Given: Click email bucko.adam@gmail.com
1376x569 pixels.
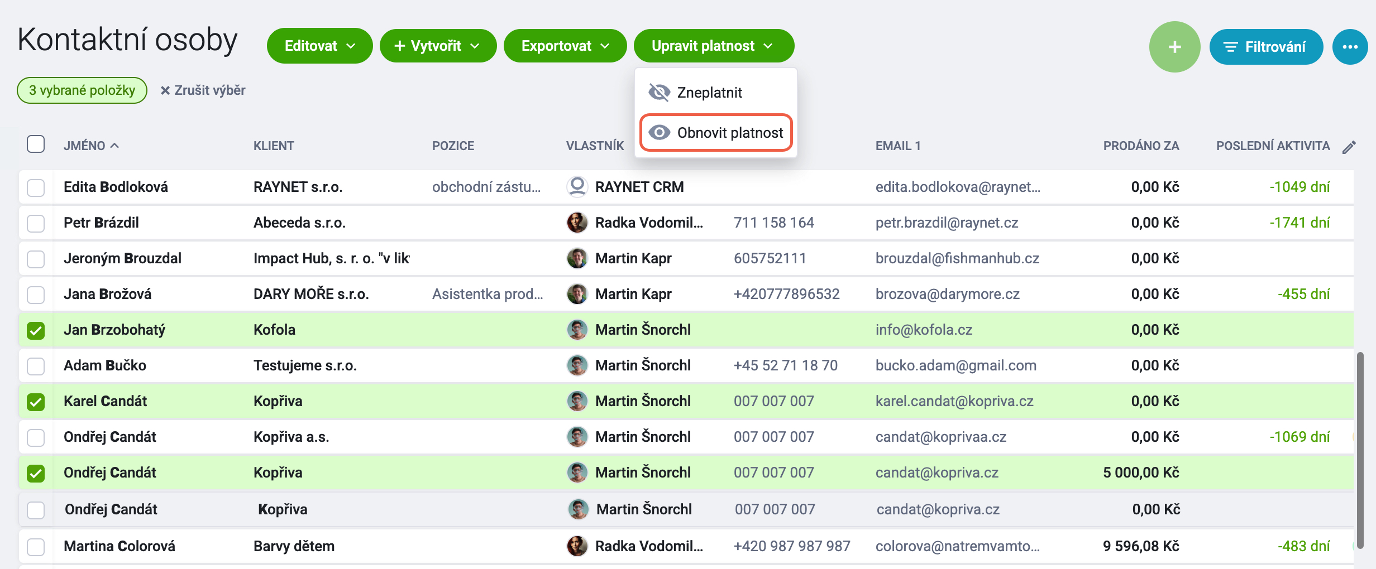Looking at the screenshot, I should (955, 365).
